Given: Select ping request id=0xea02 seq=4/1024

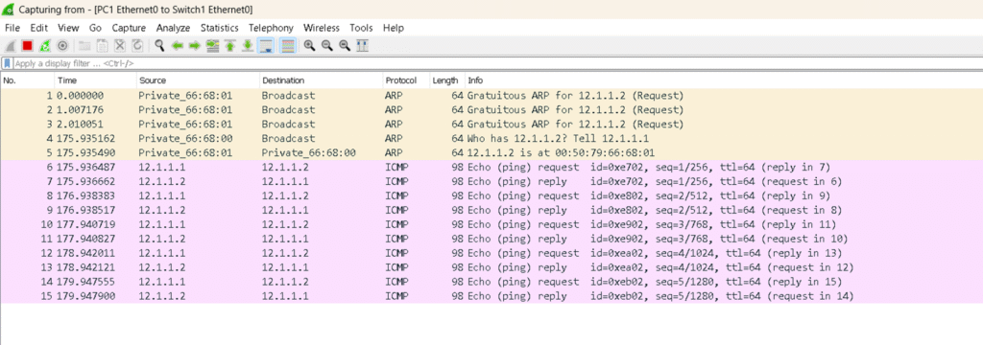Looking at the screenshot, I should 491,253.
